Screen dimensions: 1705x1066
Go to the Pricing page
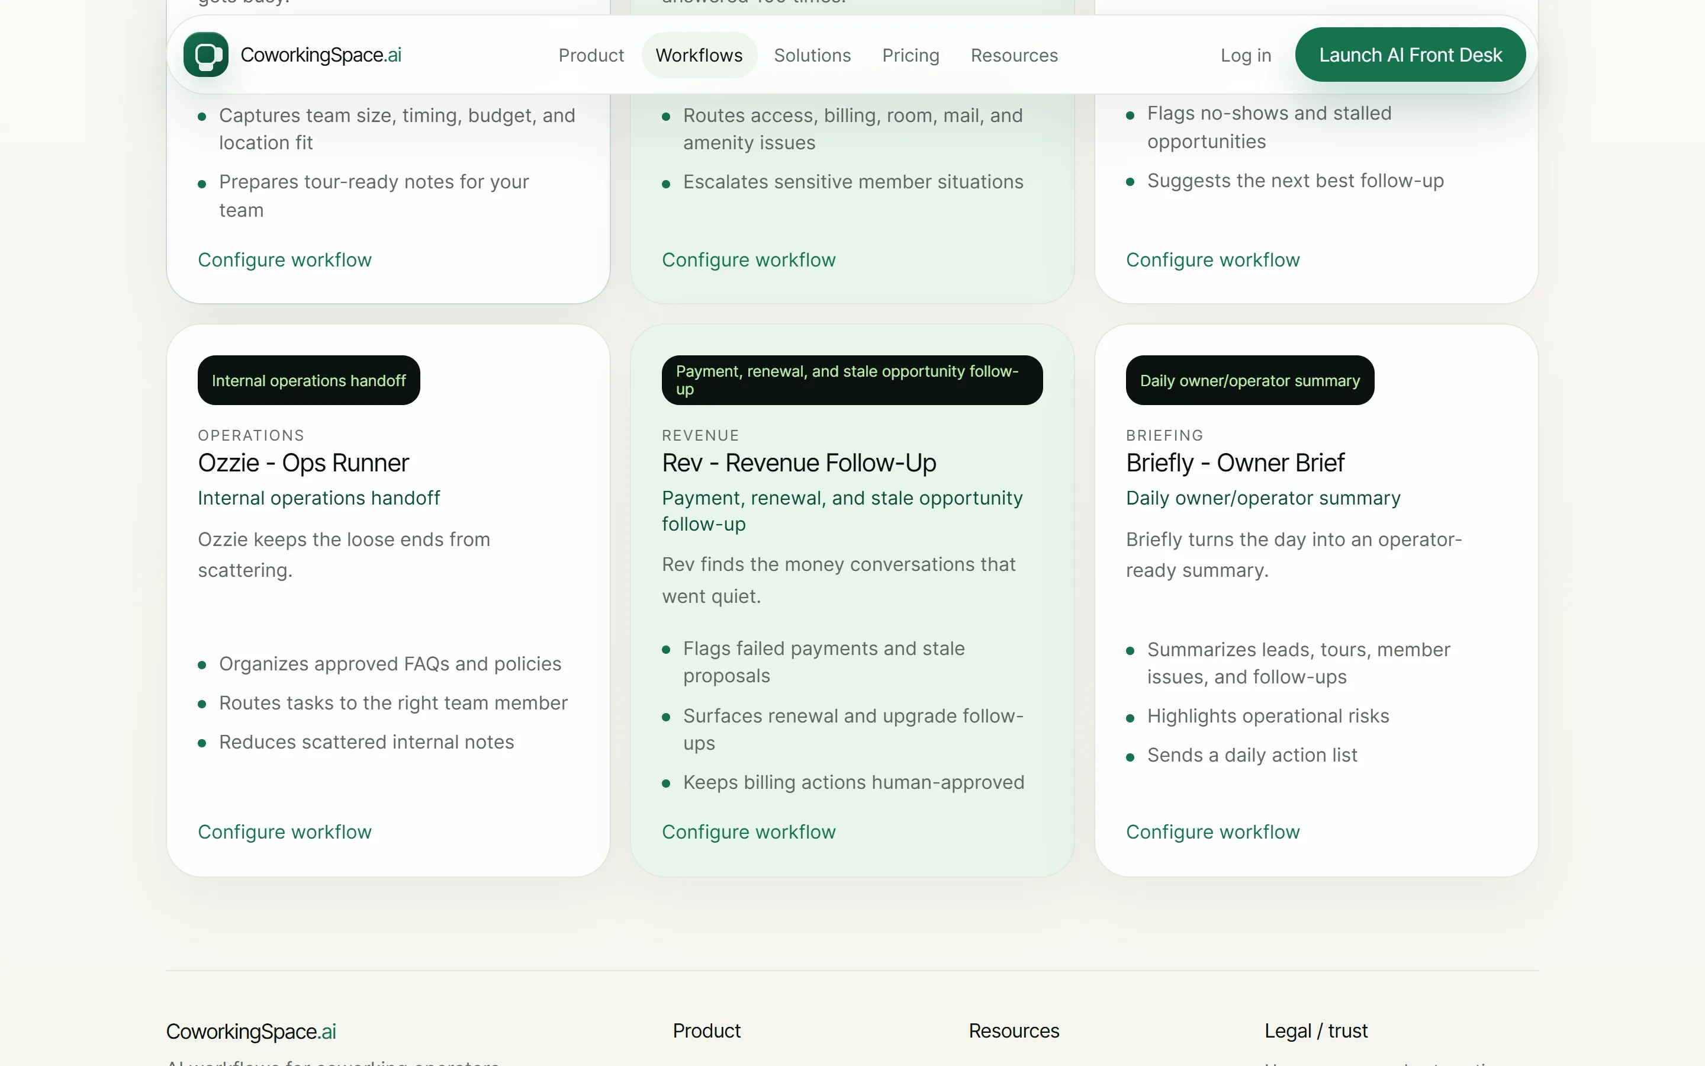click(x=911, y=55)
